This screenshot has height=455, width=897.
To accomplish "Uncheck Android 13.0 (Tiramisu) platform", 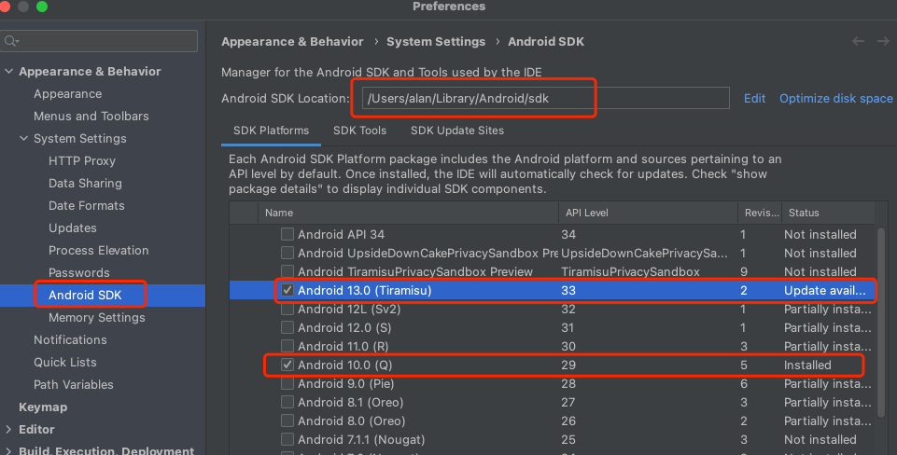I will (287, 291).
